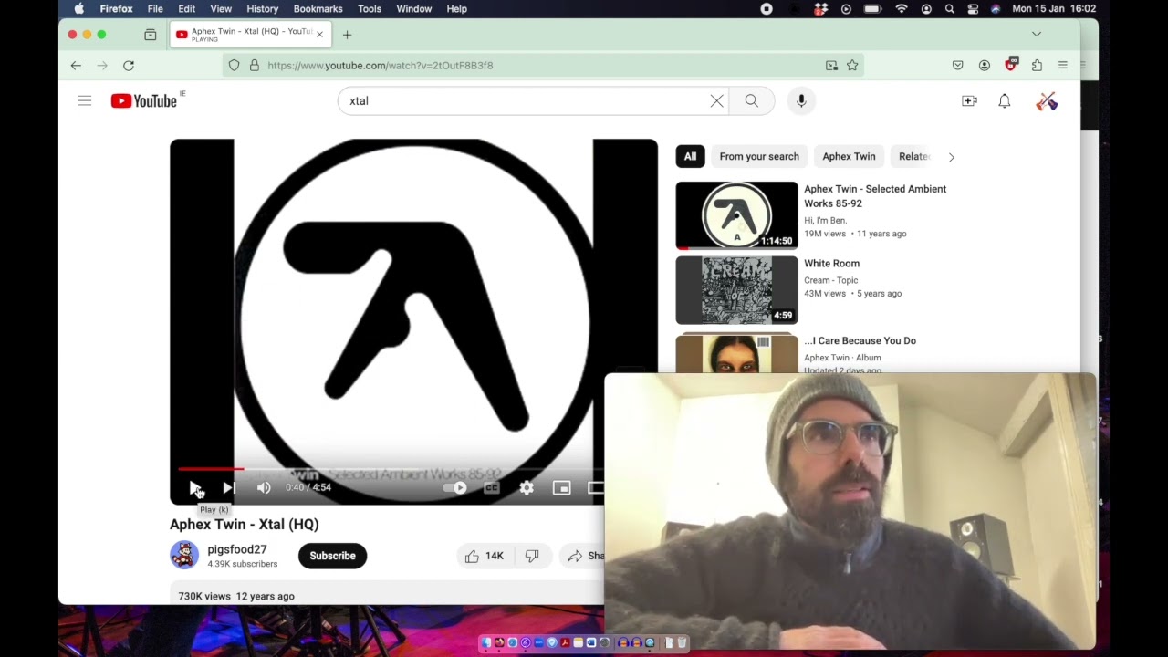This screenshot has width=1168, height=657.
Task: Open Wi-Fi status menu
Action: (902, 8)
